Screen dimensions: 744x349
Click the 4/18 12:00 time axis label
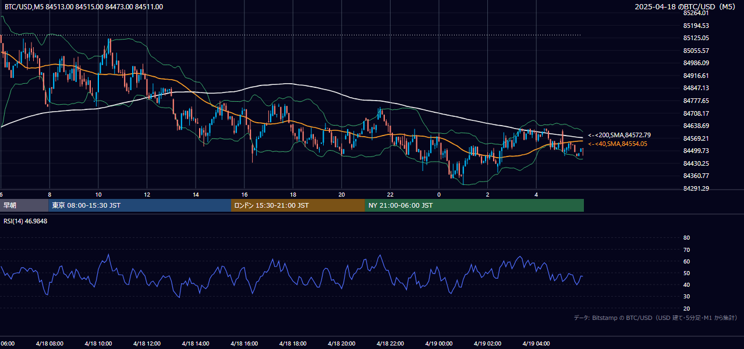tap(147, 343)
